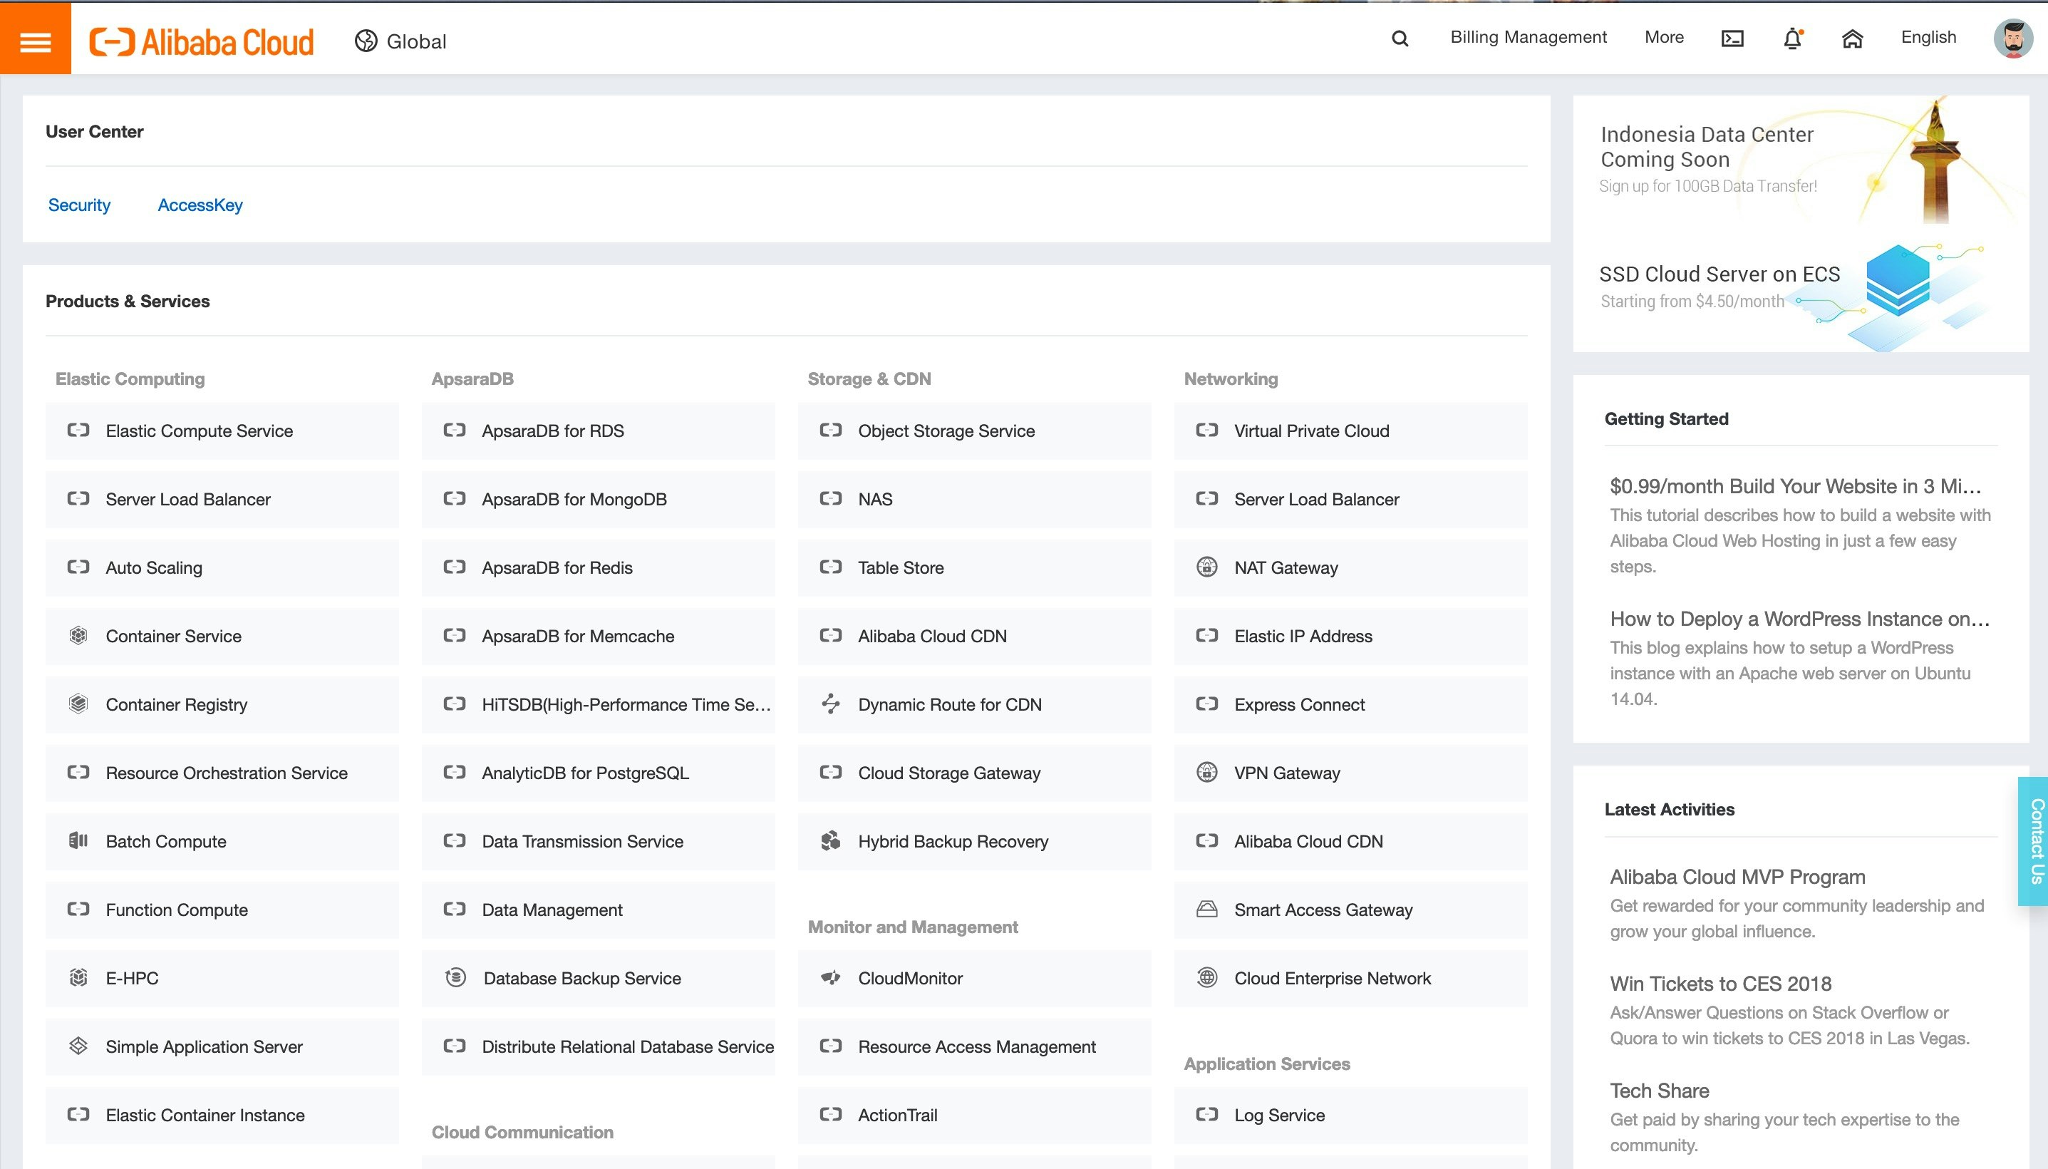This screenshot has width=2048, height=1169.
Task: Click the VPN Gateway icon
Action: point(1207,771)
